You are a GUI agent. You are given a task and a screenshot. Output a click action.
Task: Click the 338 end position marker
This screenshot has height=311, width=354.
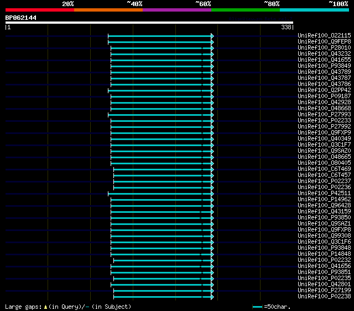(287, 27)
